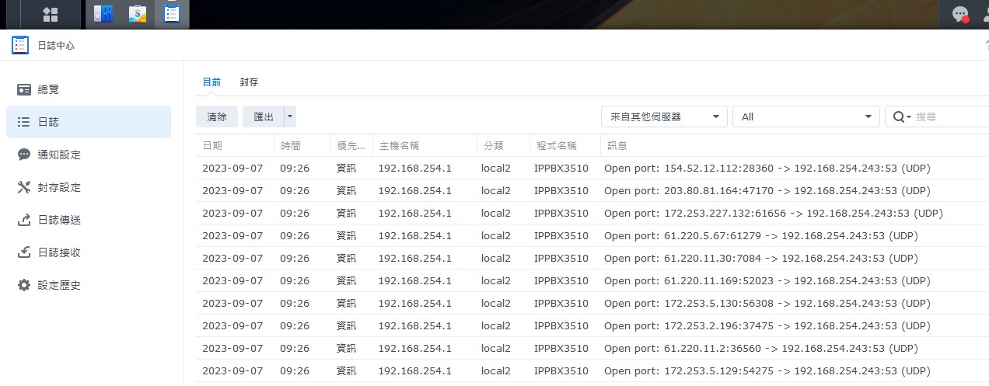Open search options magnifier dropdown
The image size is (989, 386).
coord(902,116)
